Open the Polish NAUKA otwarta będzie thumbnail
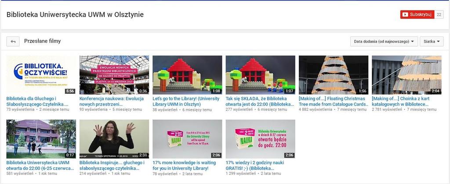 coord(260,139)
